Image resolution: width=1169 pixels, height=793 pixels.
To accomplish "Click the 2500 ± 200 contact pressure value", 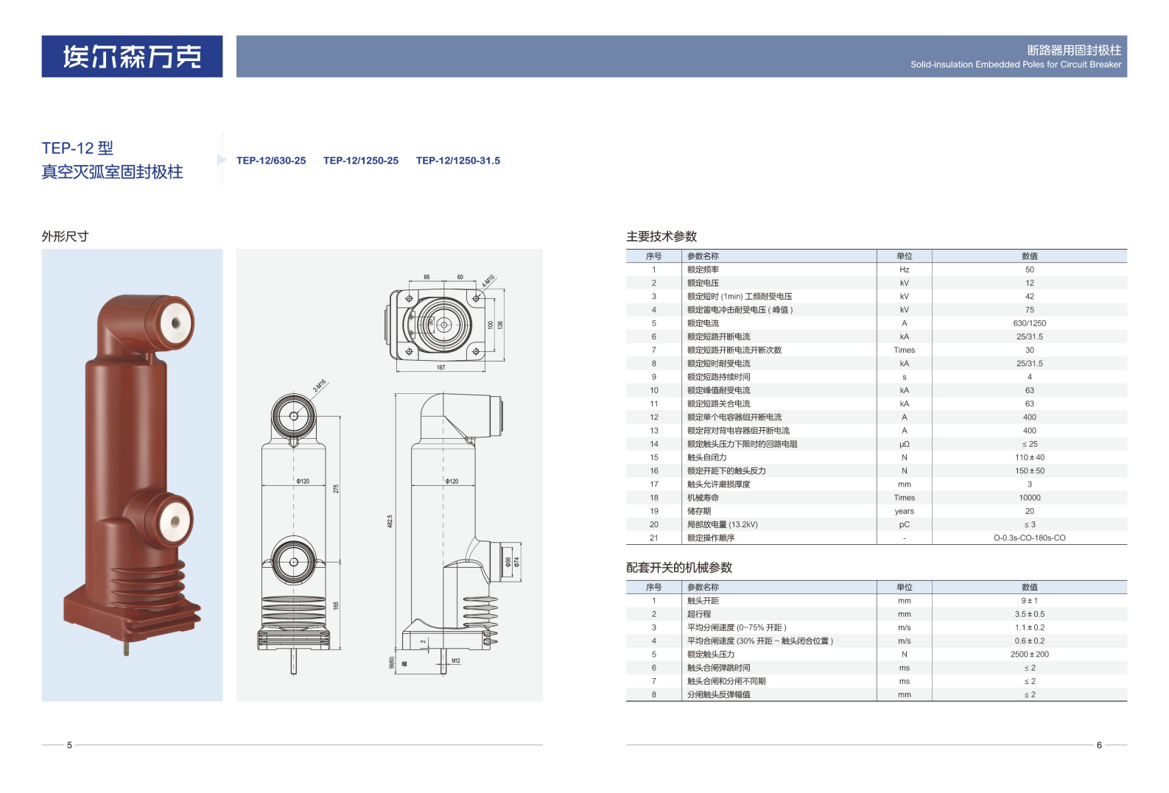I will [1029, 655].
